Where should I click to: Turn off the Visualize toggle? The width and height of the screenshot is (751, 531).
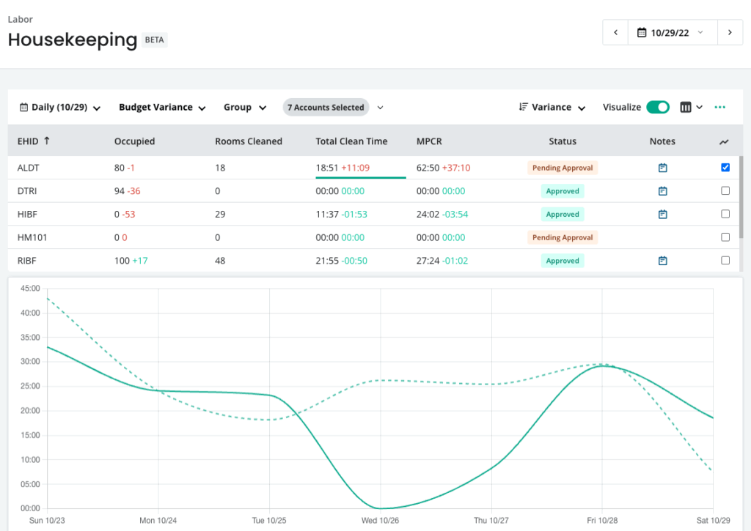[x=657, y=108]
